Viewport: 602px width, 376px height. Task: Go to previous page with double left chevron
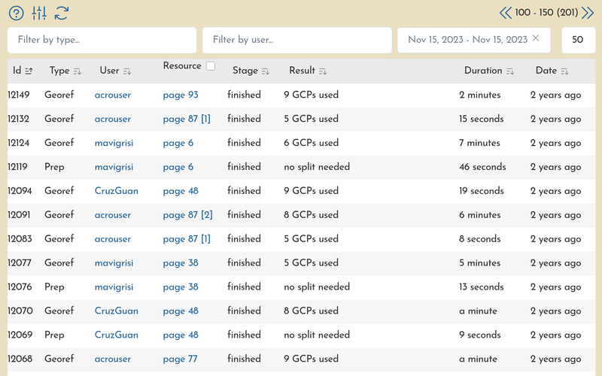[x=506, y=13]
